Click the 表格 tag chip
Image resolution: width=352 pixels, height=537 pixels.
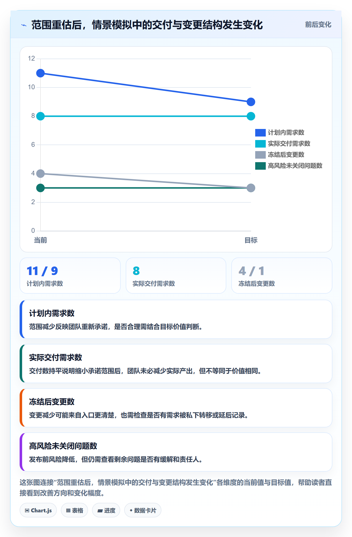[x=74, y=510]
